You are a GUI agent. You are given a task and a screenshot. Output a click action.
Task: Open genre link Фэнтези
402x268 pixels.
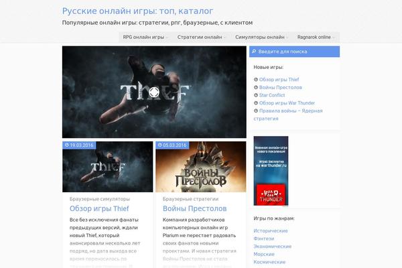coord(264,239)
